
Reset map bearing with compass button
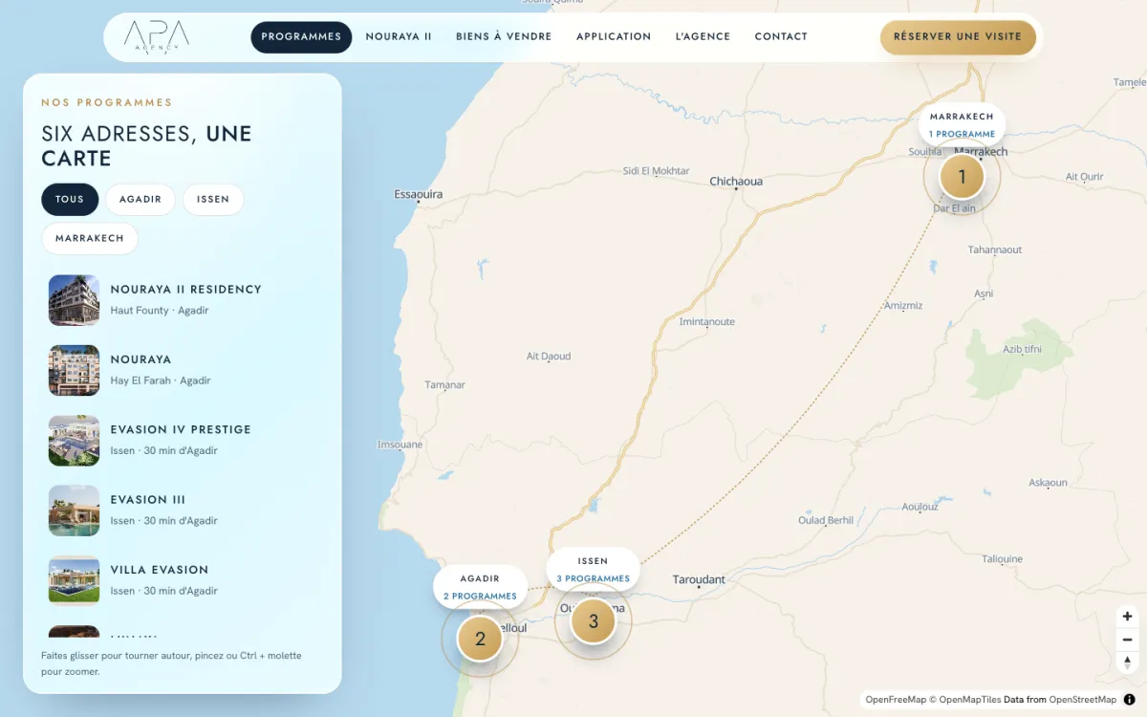click(x=1127, y=663)
